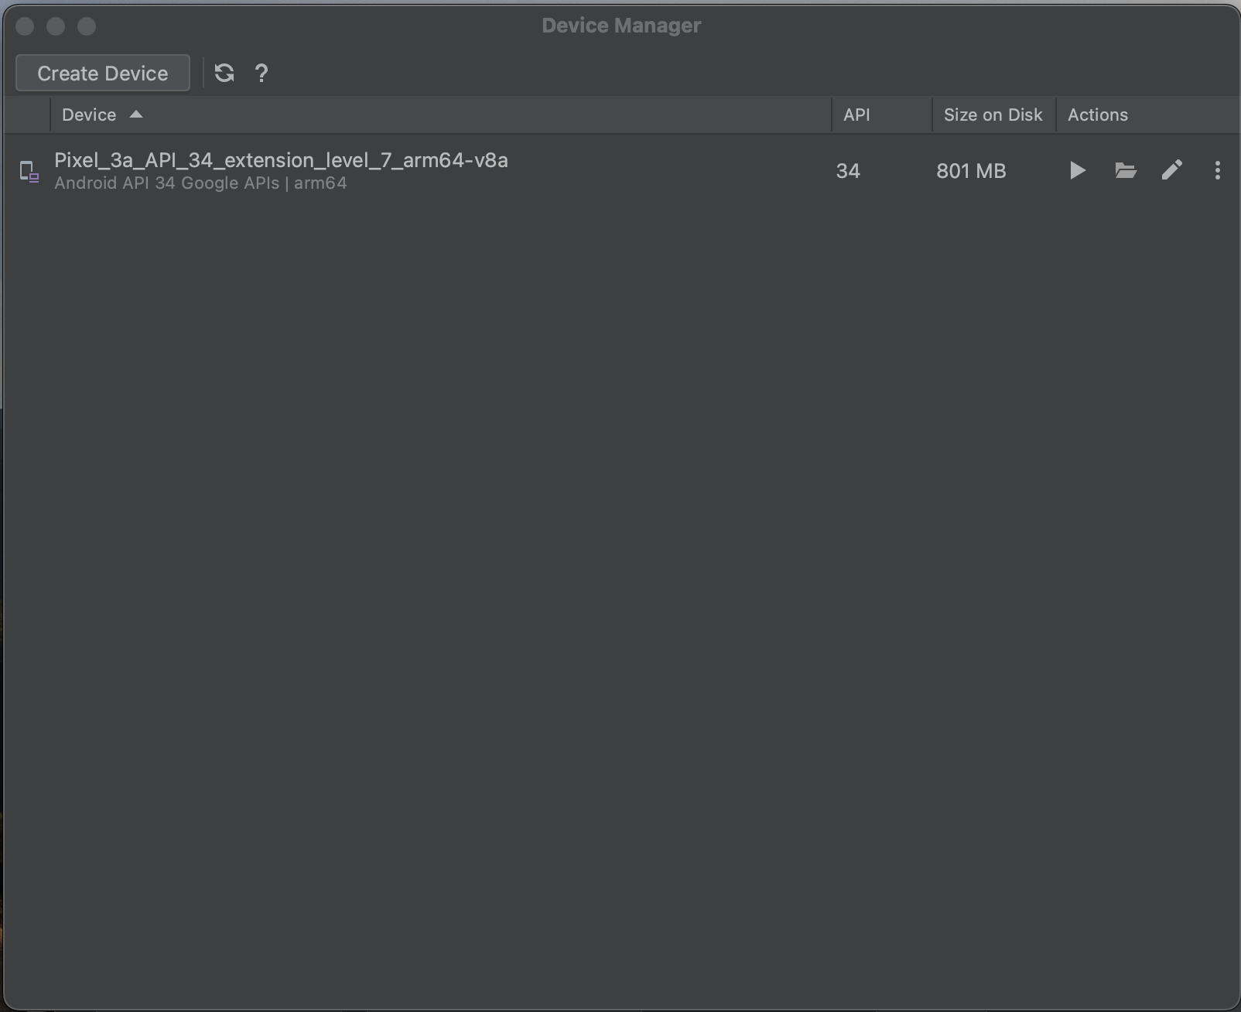Launch the Pixel 3a emulator with the play icon
Viewport: 1241px width, 1012px height.
coord(1077,170)
